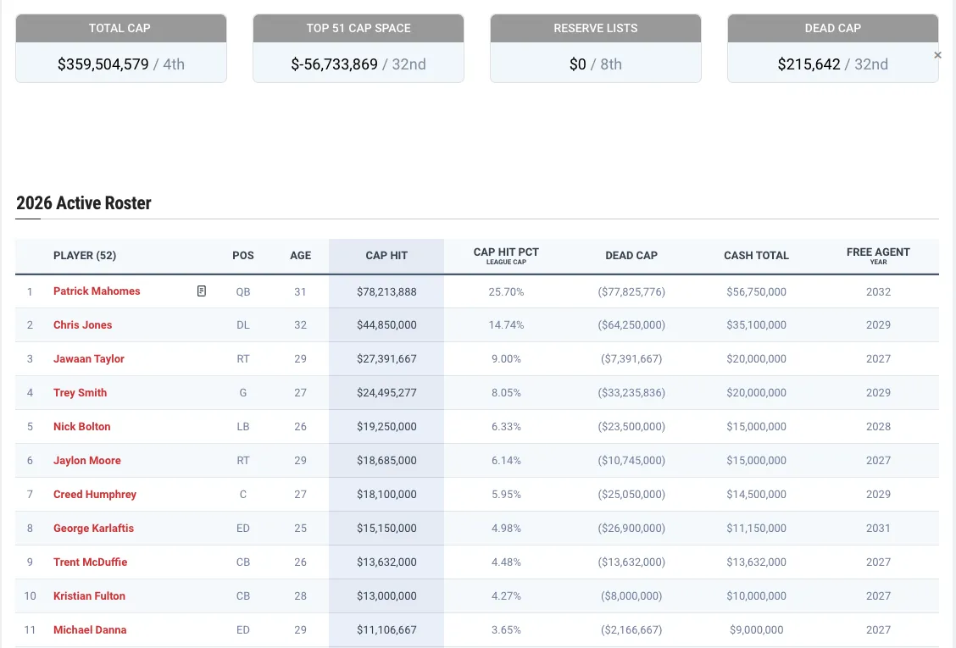Open Nick Bolton's profile link

tap(81, 427)
